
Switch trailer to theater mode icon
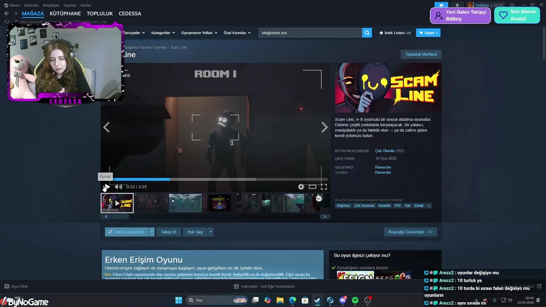(313, 187)
